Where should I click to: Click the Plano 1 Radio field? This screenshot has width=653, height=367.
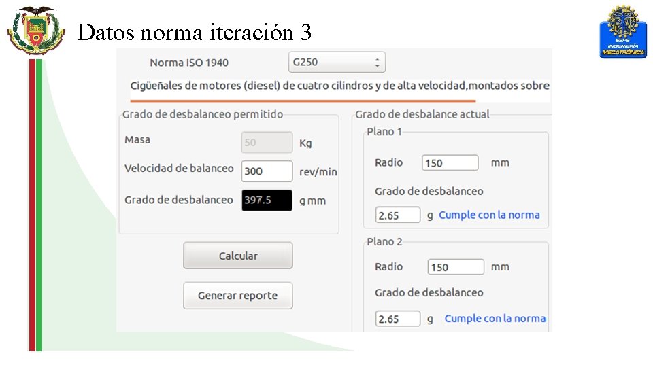450,163
